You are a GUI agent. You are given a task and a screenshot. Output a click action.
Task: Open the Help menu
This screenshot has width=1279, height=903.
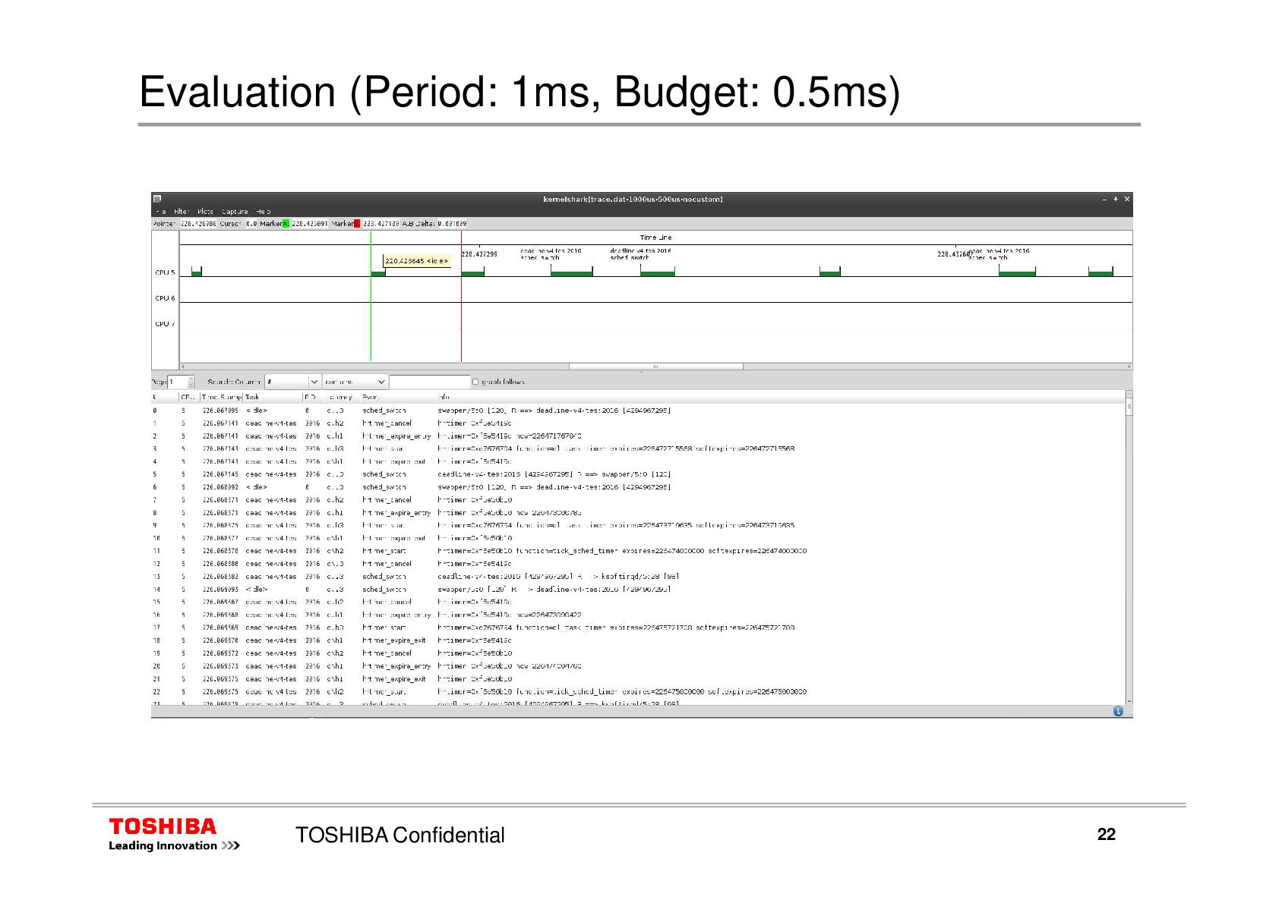tap(263, 212)
